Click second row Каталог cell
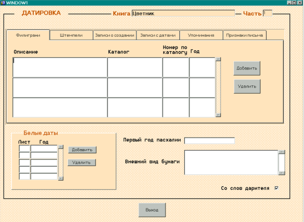This screenshot has width=304, height=222. click(135, 87)
